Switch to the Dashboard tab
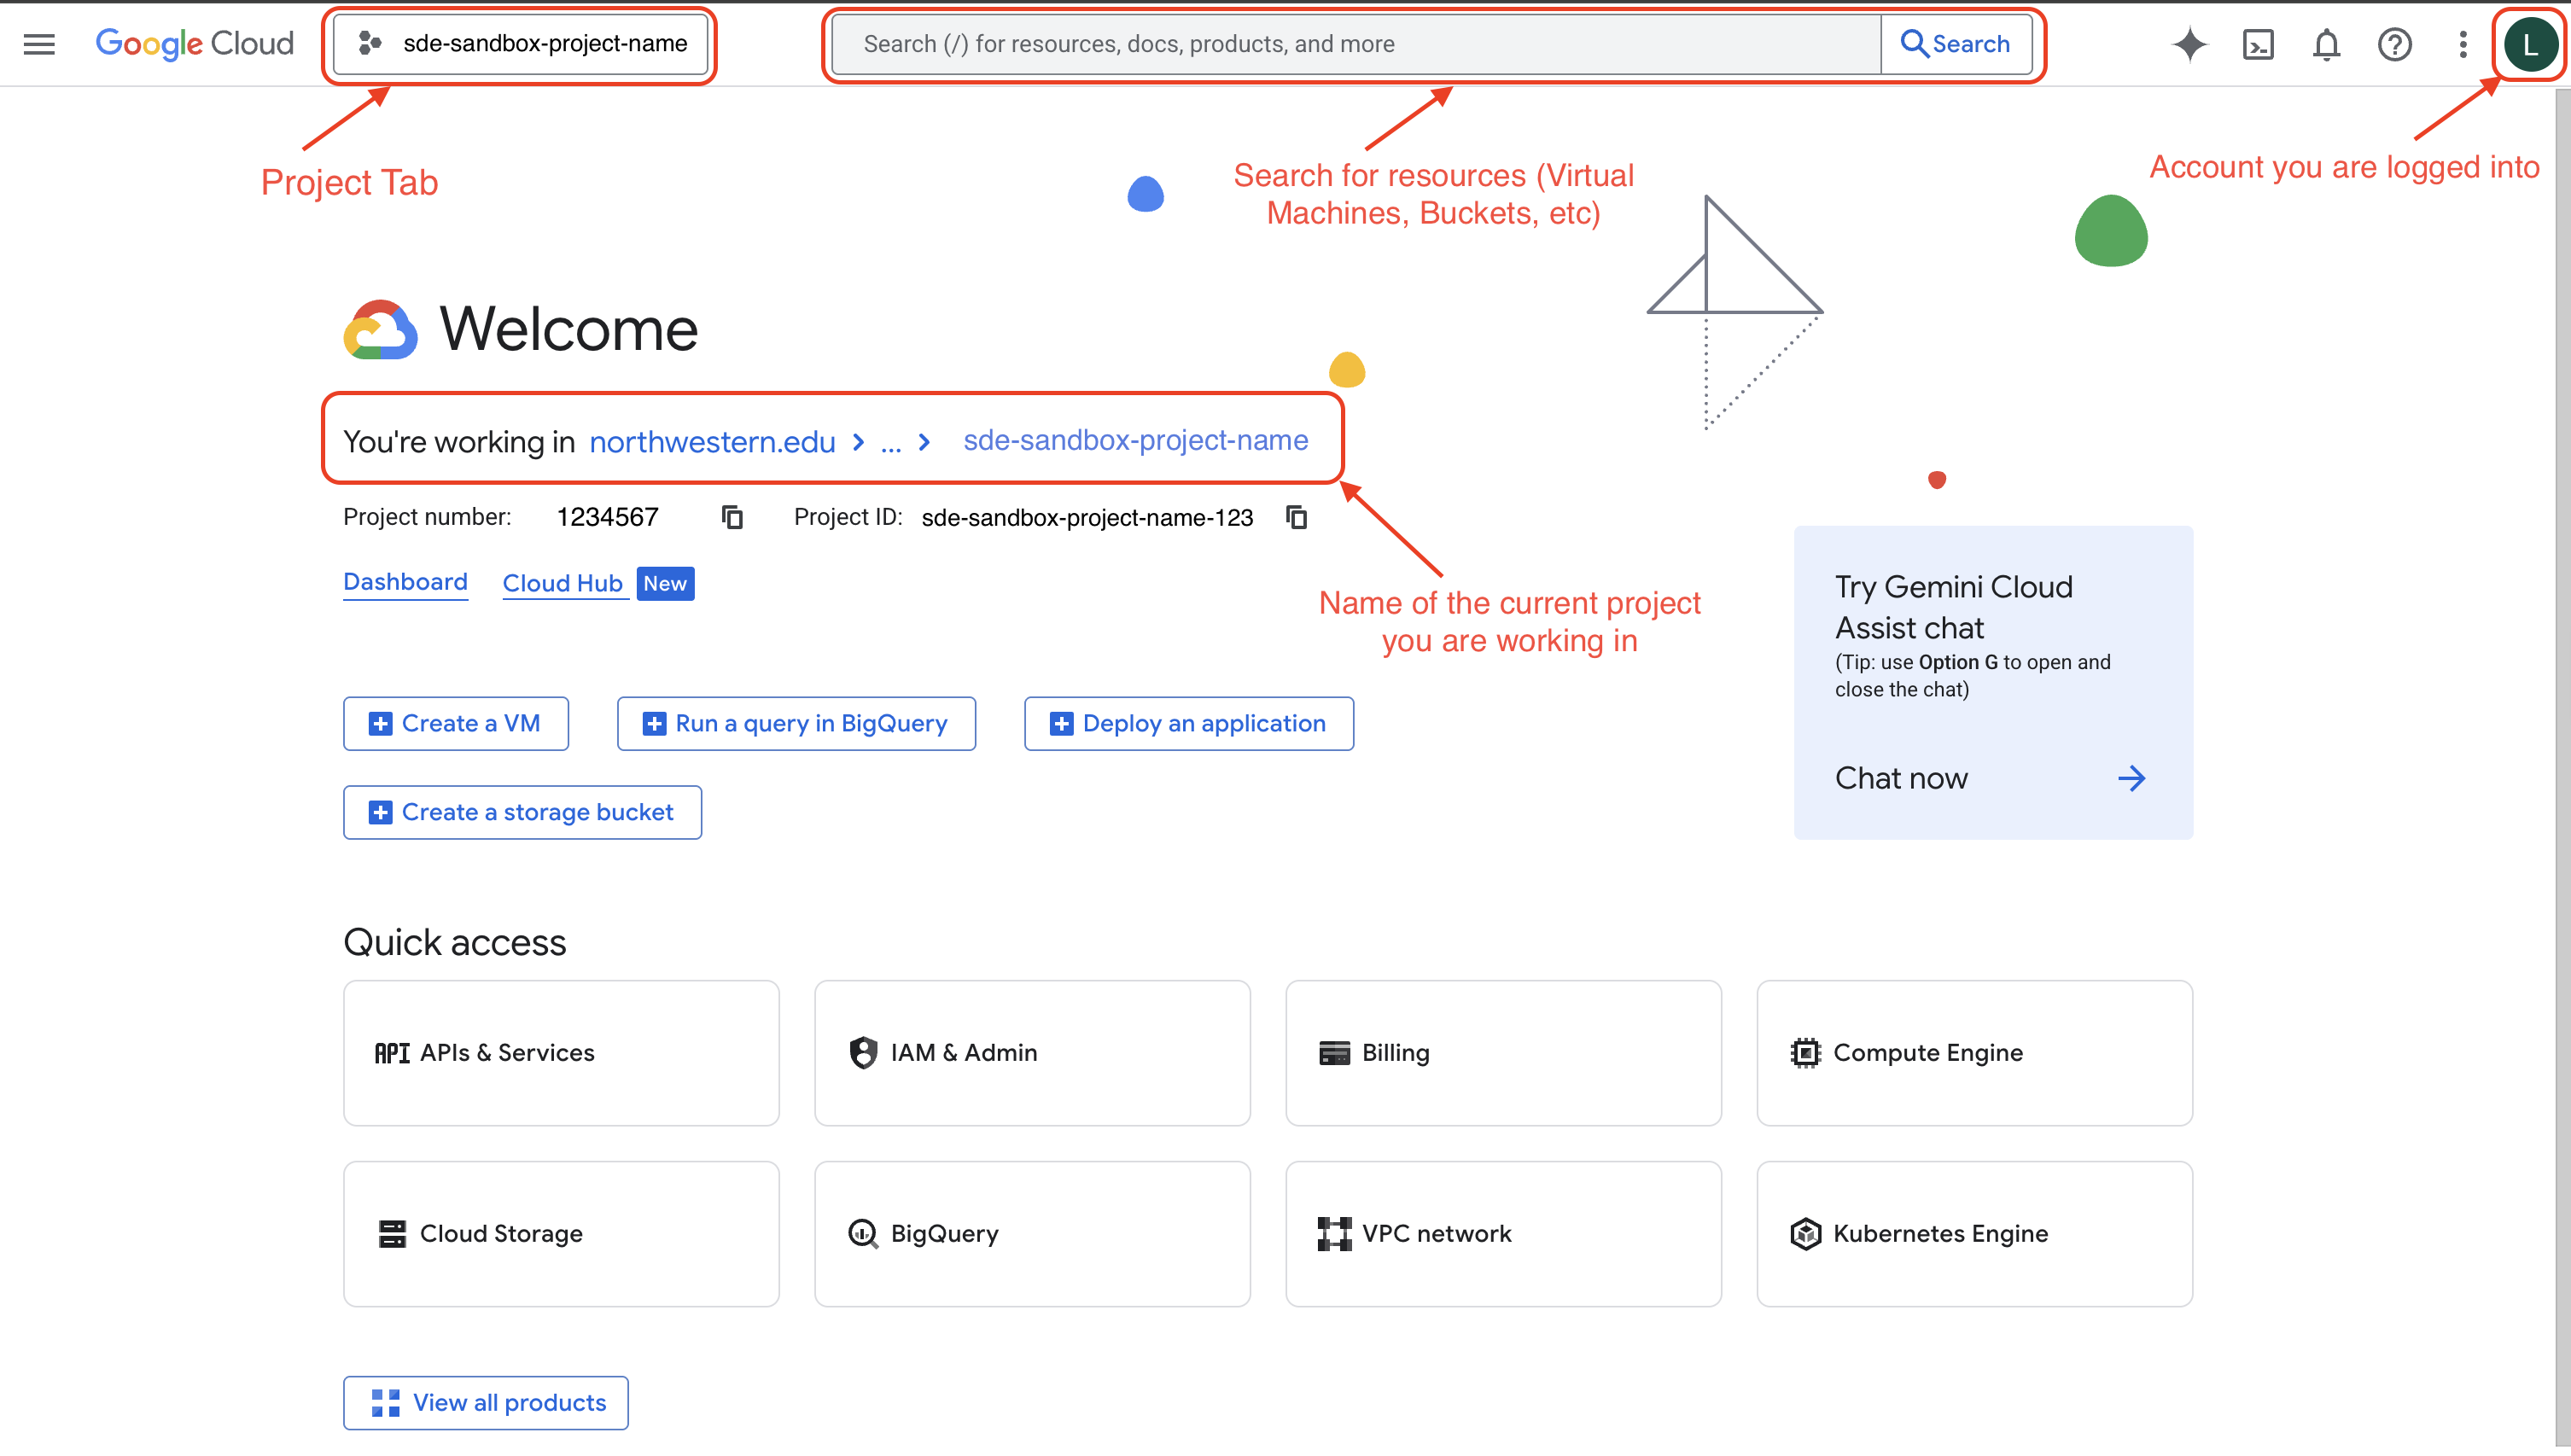 click(405, 582)
